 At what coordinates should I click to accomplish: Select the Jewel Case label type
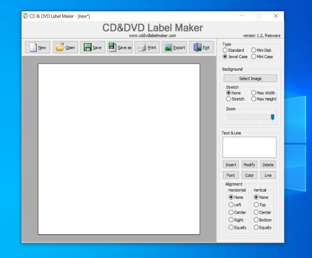pyautogui.click(x=235, y=56)
